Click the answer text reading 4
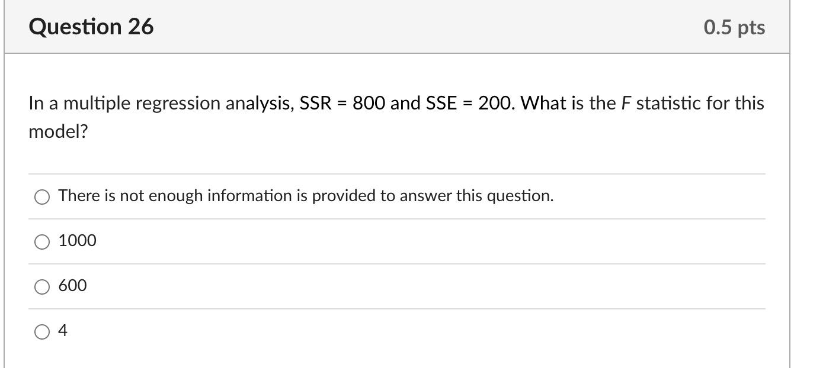The image size is (826, 368). pyautogui.click(x=62, y=331)
